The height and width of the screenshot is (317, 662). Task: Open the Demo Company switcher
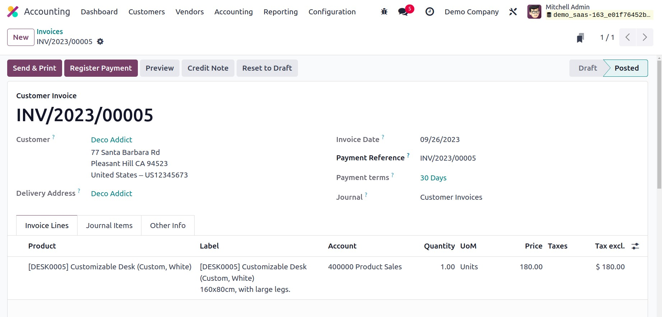(471, 12)
